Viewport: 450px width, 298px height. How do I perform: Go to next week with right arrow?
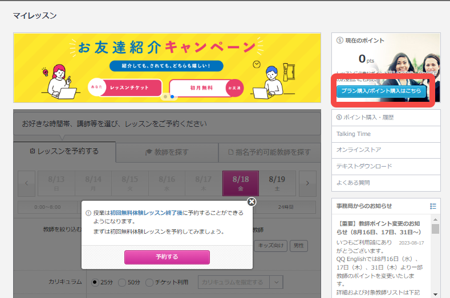[307, 183]
